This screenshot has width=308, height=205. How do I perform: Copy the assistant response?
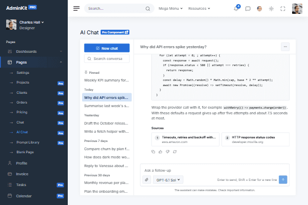(x=153, y=152)
